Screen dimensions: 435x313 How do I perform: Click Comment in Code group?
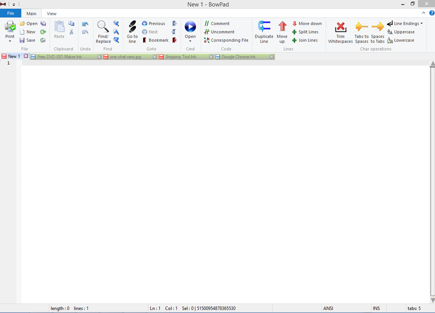[x=217, y=24]
